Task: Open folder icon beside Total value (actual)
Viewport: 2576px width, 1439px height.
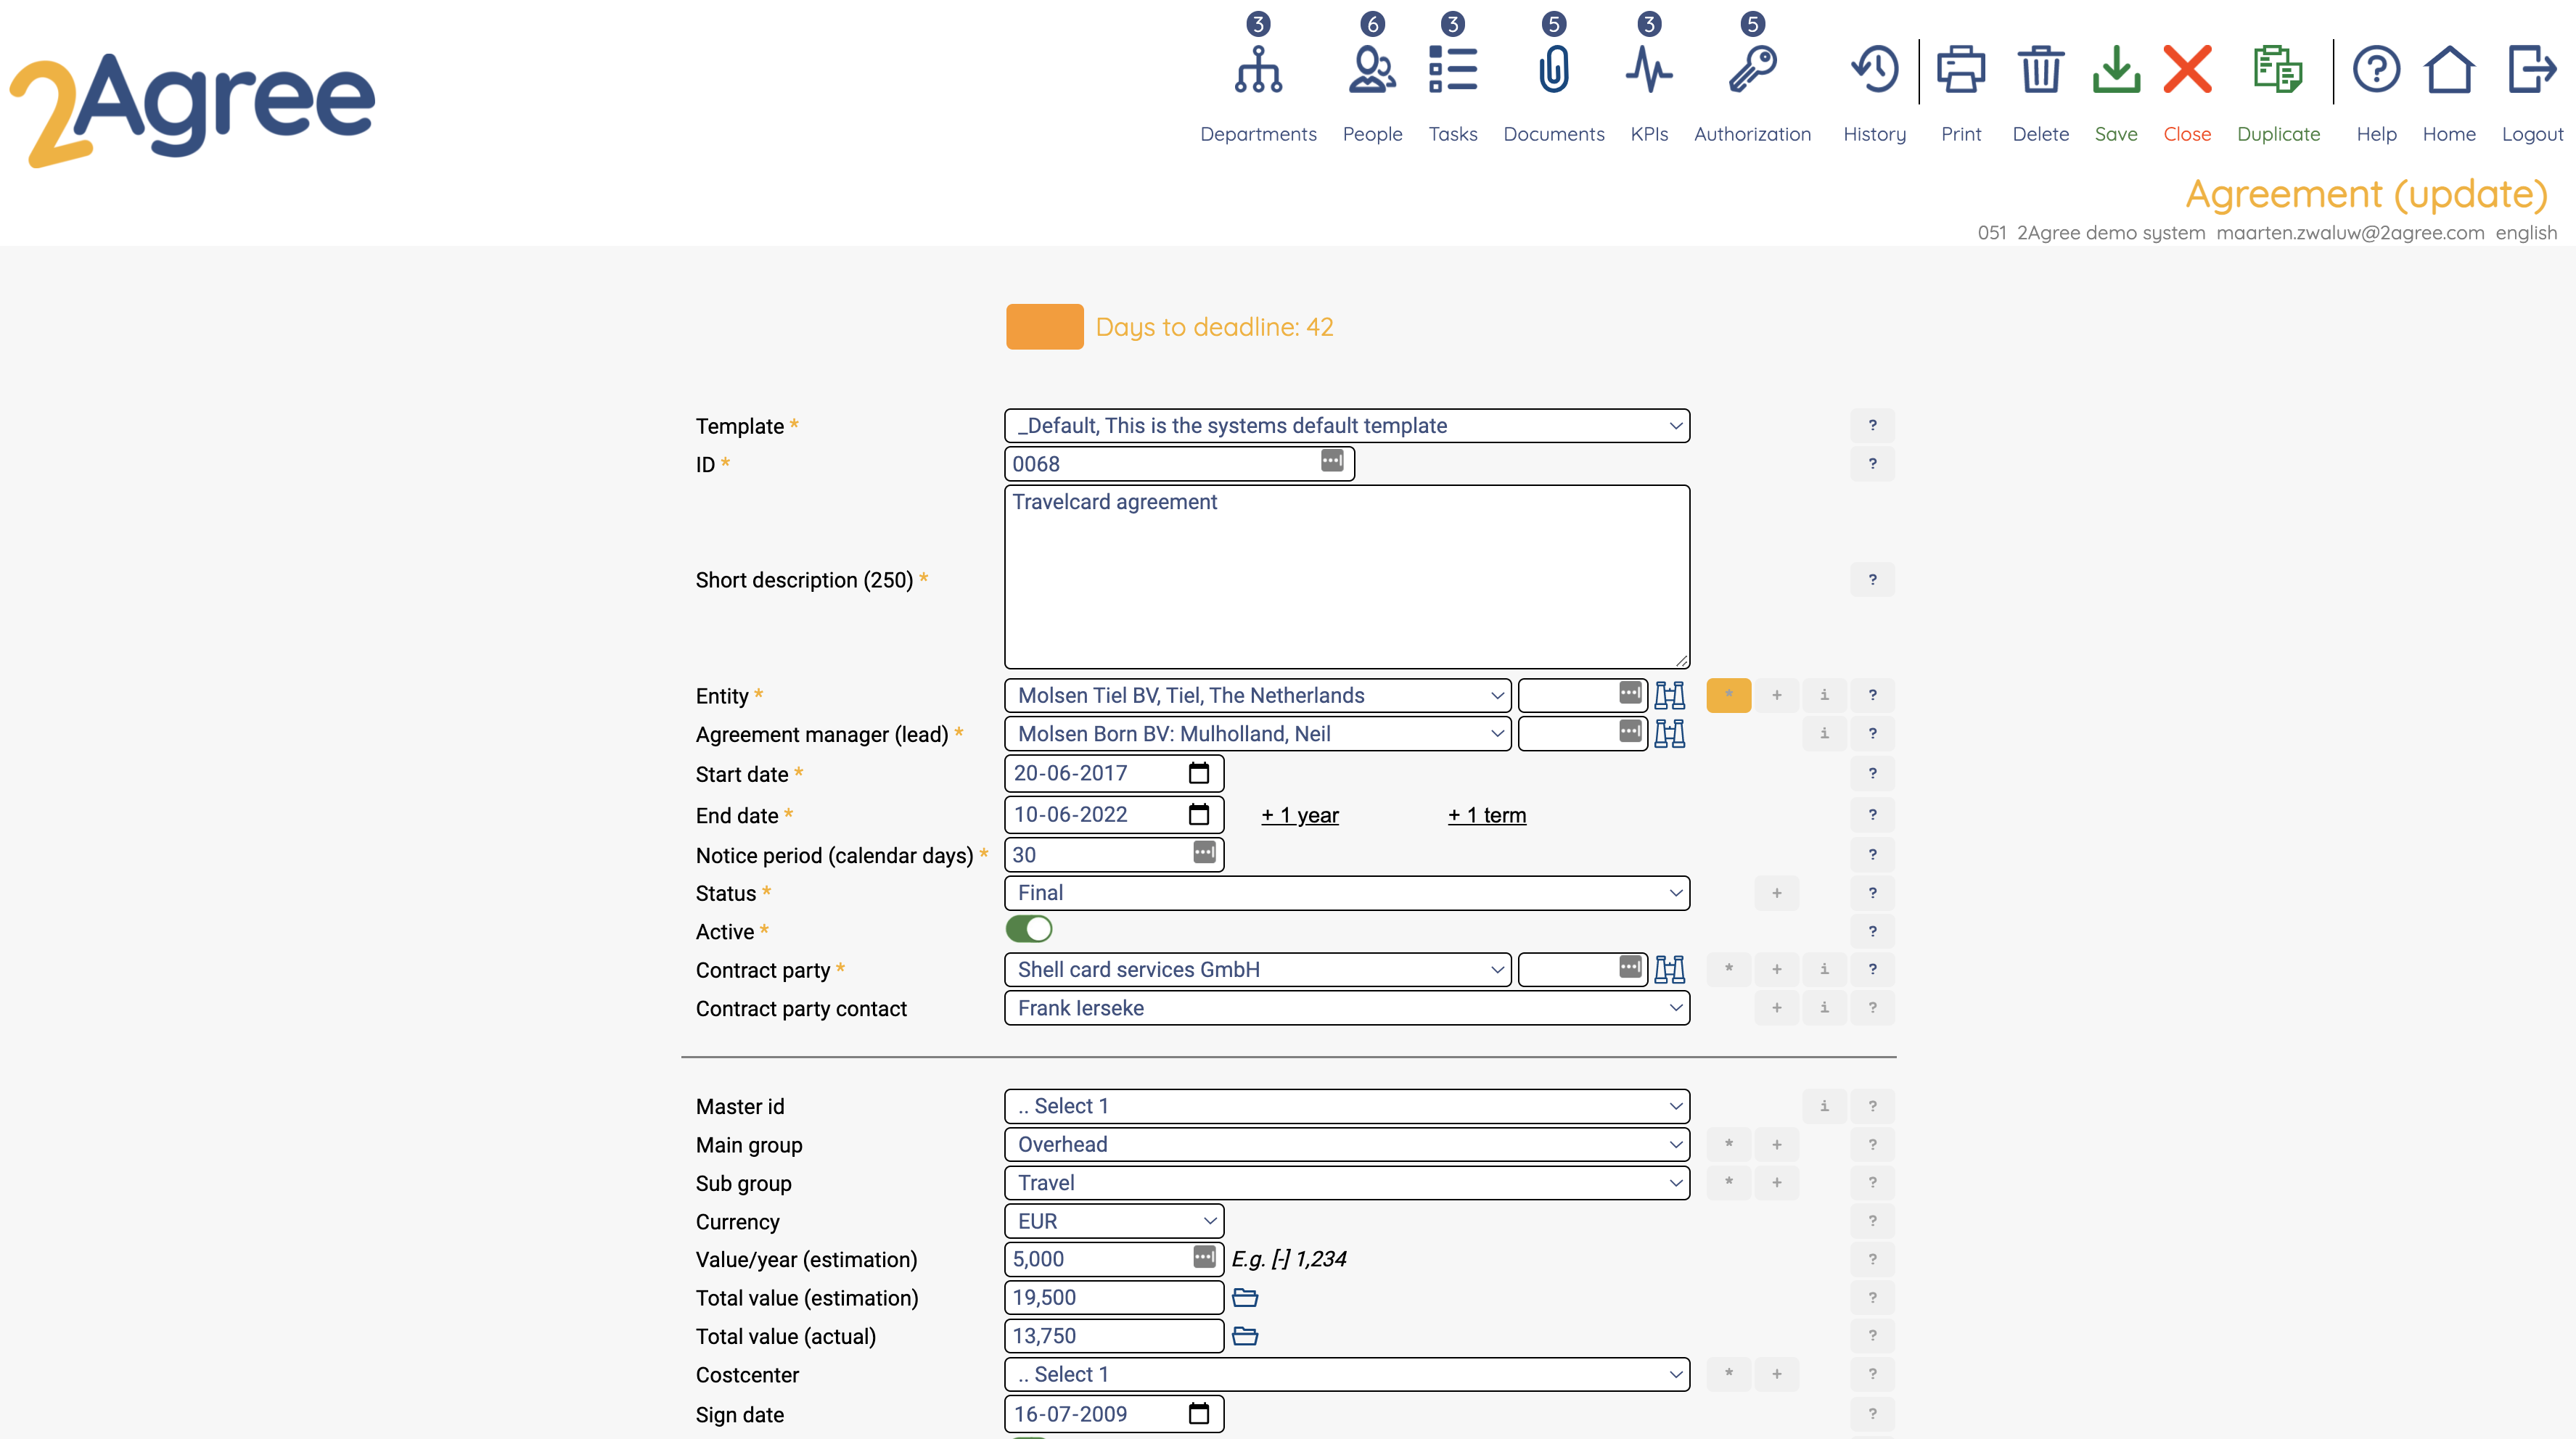Action: point(1244,1336)
